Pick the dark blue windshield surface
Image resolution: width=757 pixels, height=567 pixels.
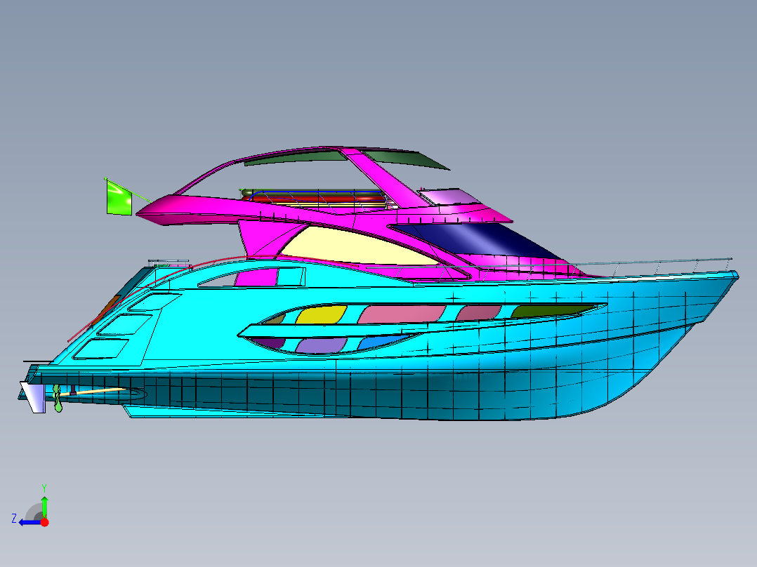coord(475,240)
